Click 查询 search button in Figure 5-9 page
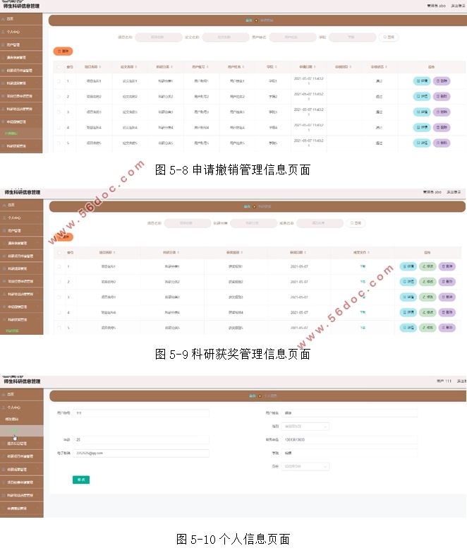Image resolution: width=467 pixels, height=553 pixels. (x=356, y=223)
